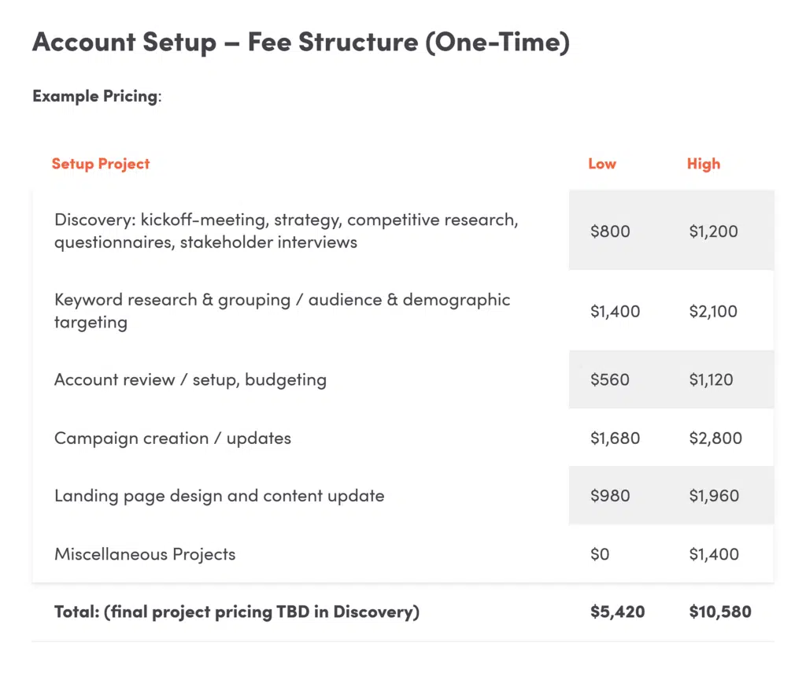The width and height of the screenshot is (806, 673).
Task: Click the $5,420 low total
Action: 617,612
